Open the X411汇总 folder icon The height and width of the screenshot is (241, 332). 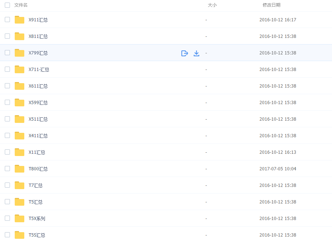20,136
